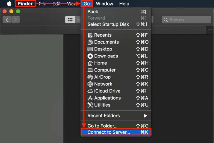Image resolution: width=214 pixels, height=143 pixels.
Task: Click the Finder back arrow button
Action: tap(7, 20)
